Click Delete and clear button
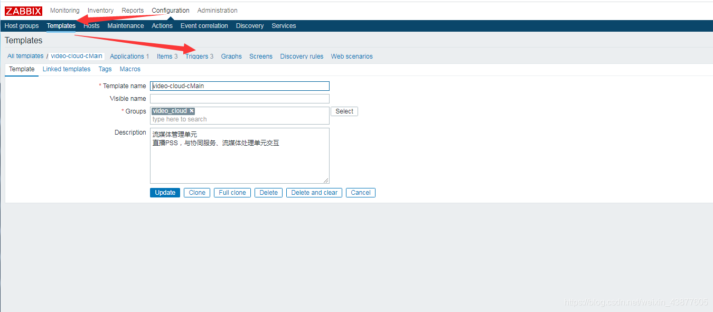713x312 pixels. 314,193
